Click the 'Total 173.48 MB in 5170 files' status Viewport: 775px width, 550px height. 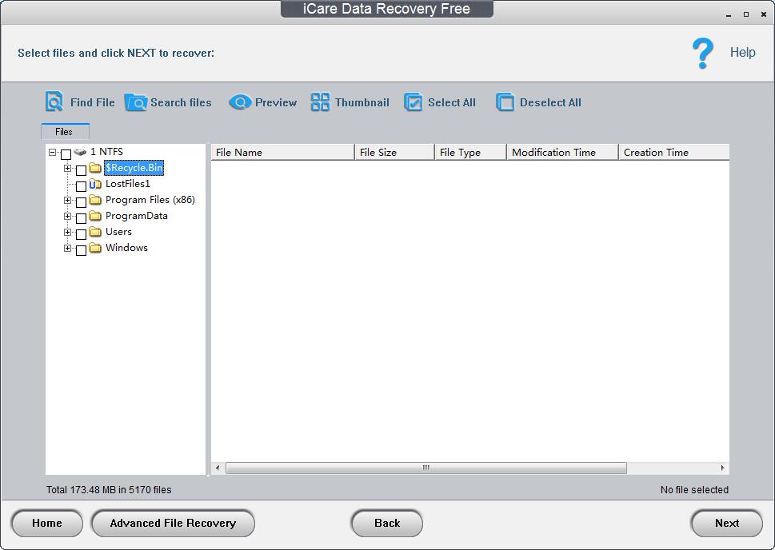pos(109,490)
